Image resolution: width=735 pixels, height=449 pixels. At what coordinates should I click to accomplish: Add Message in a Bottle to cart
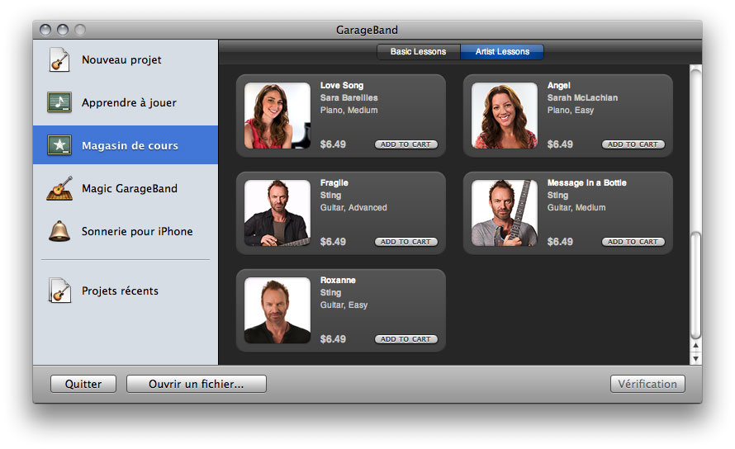(633, 242)
